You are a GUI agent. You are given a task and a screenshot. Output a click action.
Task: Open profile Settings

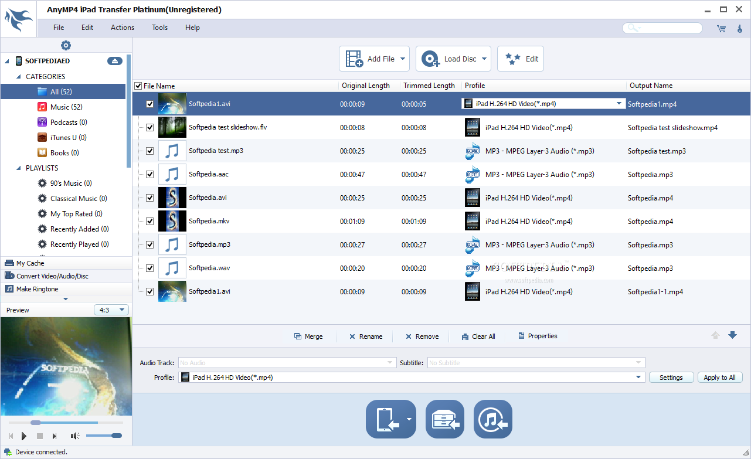click(671, 378)
